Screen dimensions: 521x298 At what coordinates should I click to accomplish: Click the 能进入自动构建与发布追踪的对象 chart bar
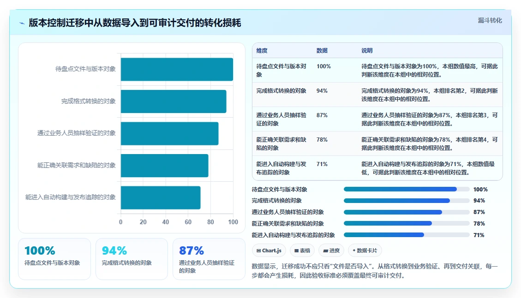[161, 197]
